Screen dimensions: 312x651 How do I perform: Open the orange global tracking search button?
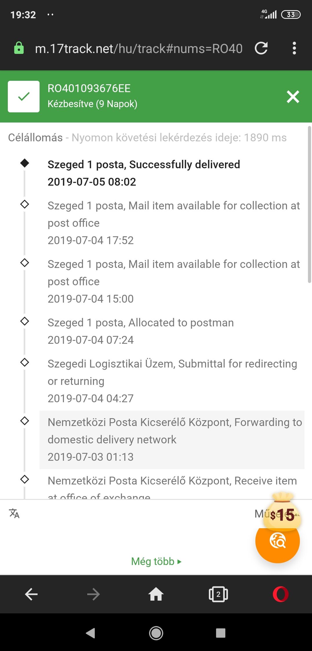pos(277,541)
